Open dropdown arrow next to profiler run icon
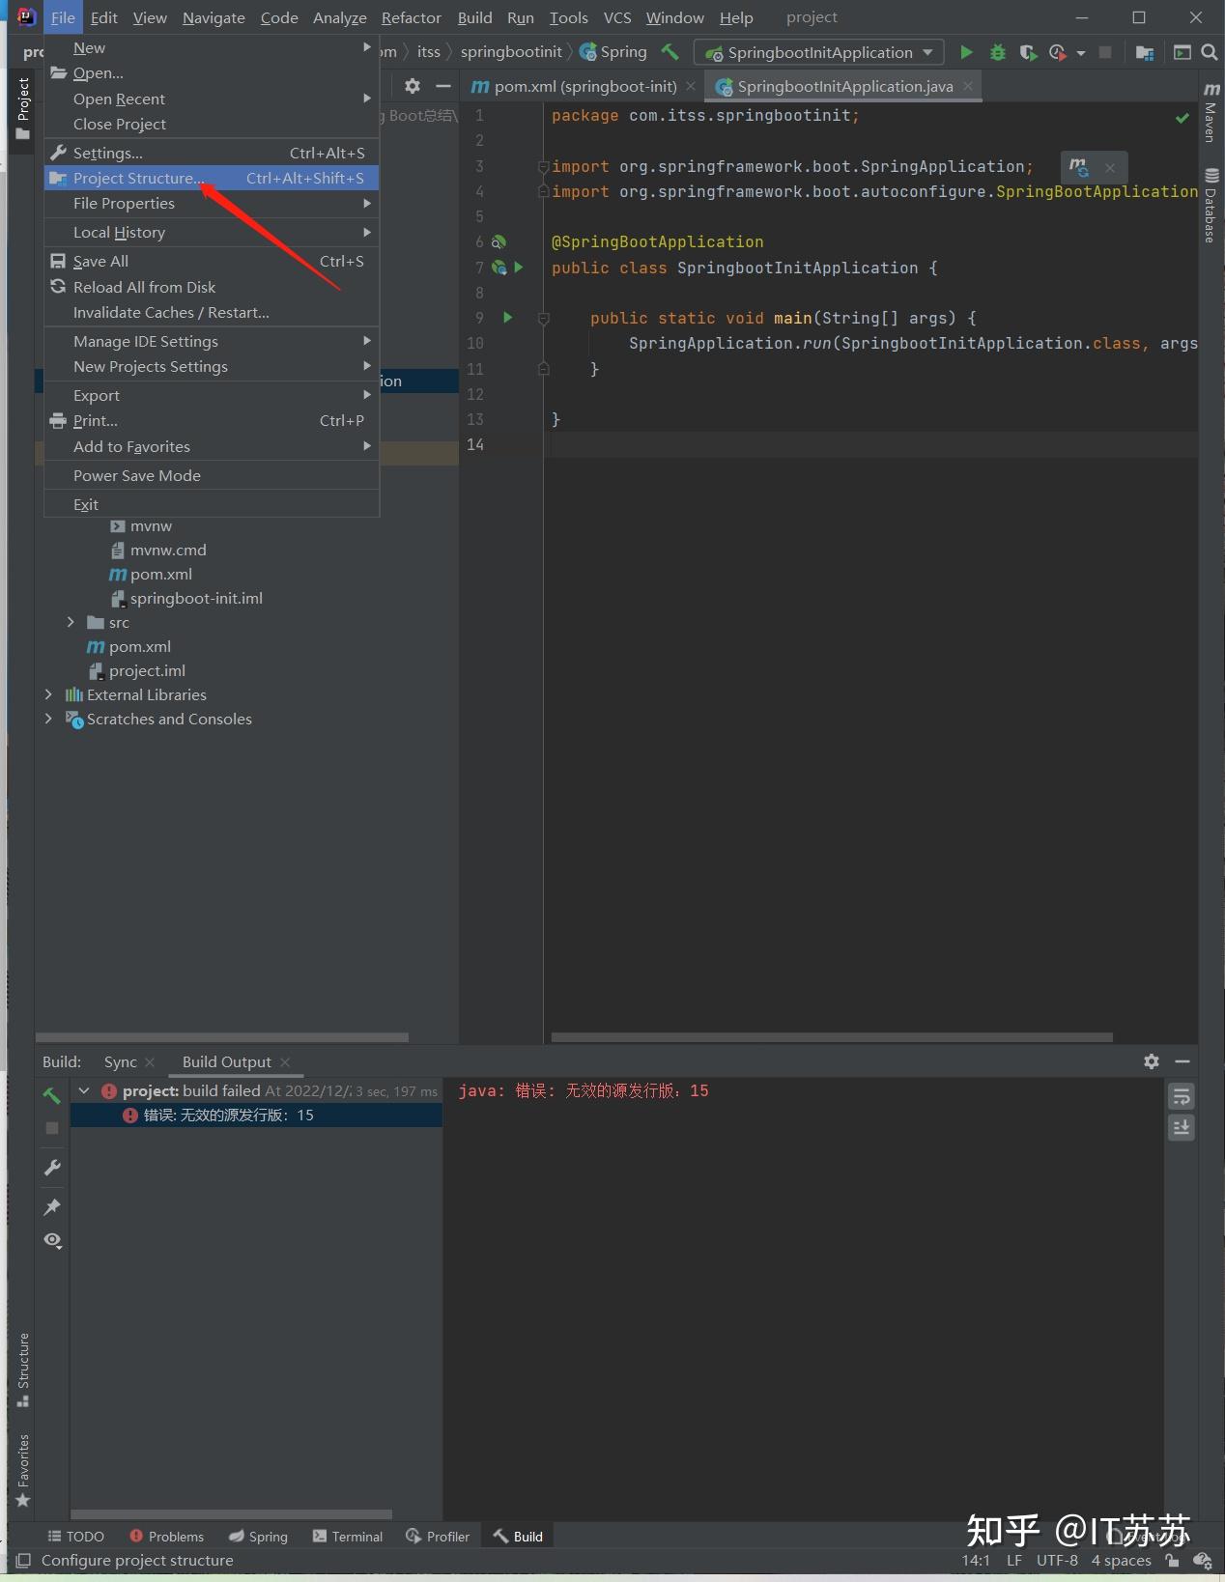This screenshot has height=1582, width=1225. pyautogui.click(x=1080, y=53)
